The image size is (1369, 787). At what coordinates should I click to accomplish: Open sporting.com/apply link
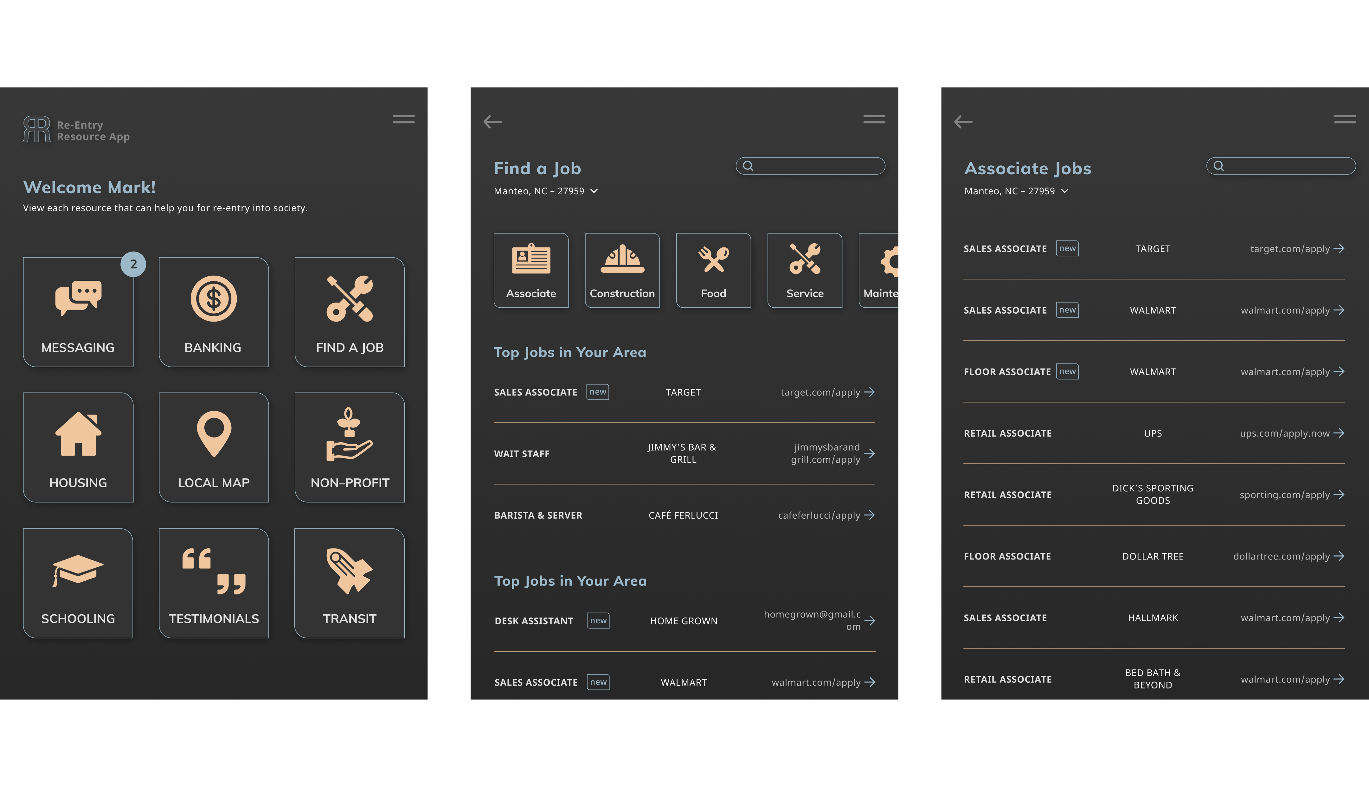(x=1292, y=495)
